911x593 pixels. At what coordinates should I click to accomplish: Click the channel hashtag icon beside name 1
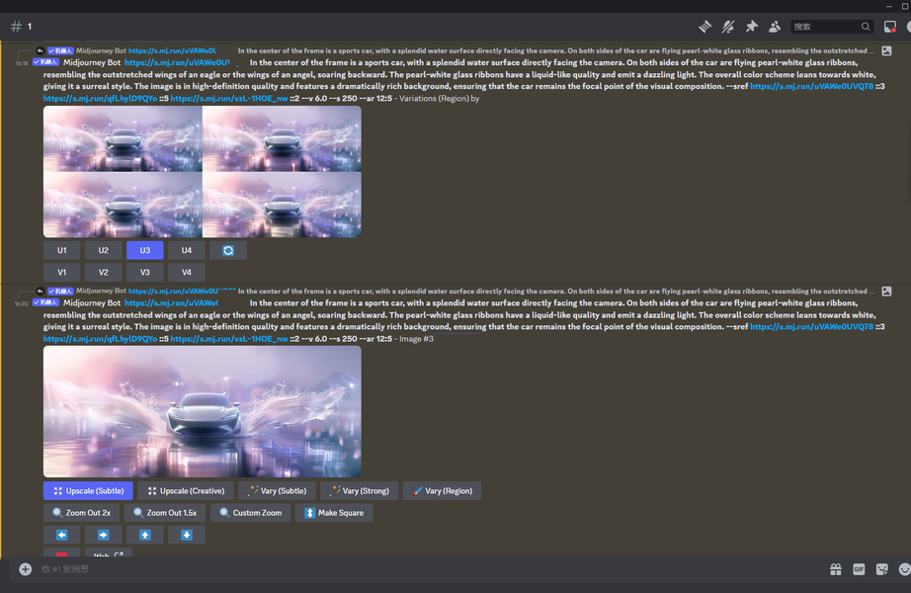(x=16, y=27)
